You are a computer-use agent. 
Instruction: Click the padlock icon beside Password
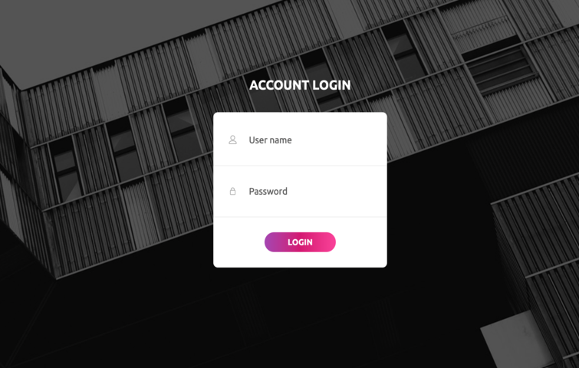232,191
